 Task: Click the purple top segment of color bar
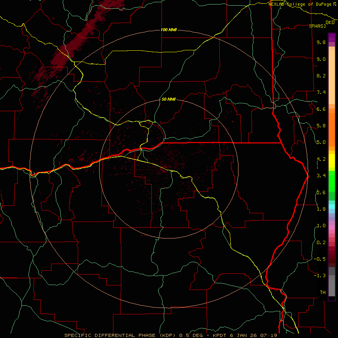pos(332,38)
